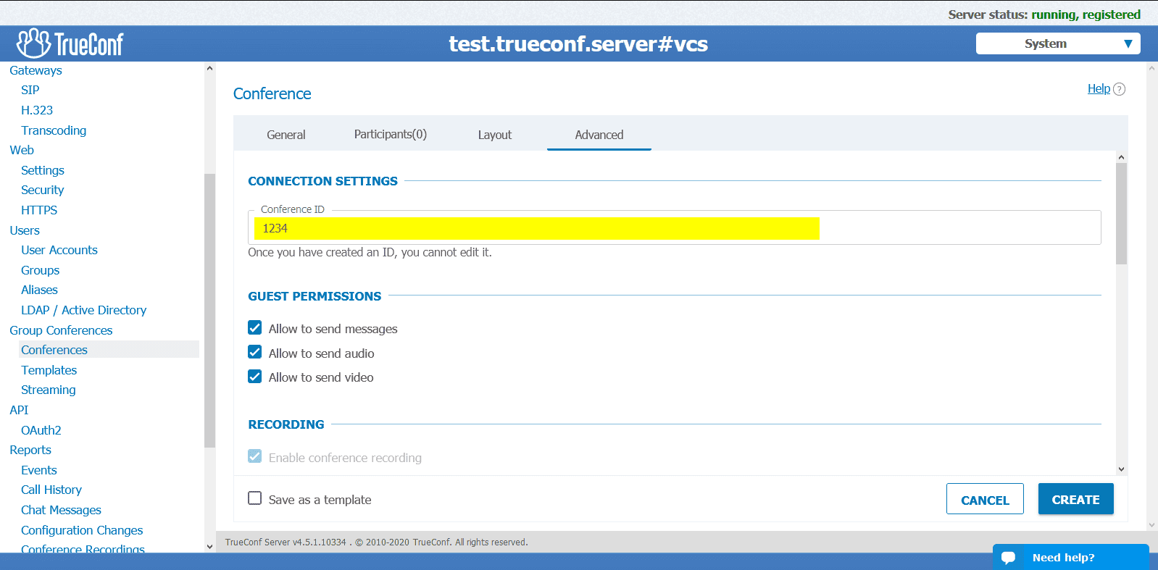Click the CANCEL button
Viewport: 1158px width, 570px height.
pos(985,499)
